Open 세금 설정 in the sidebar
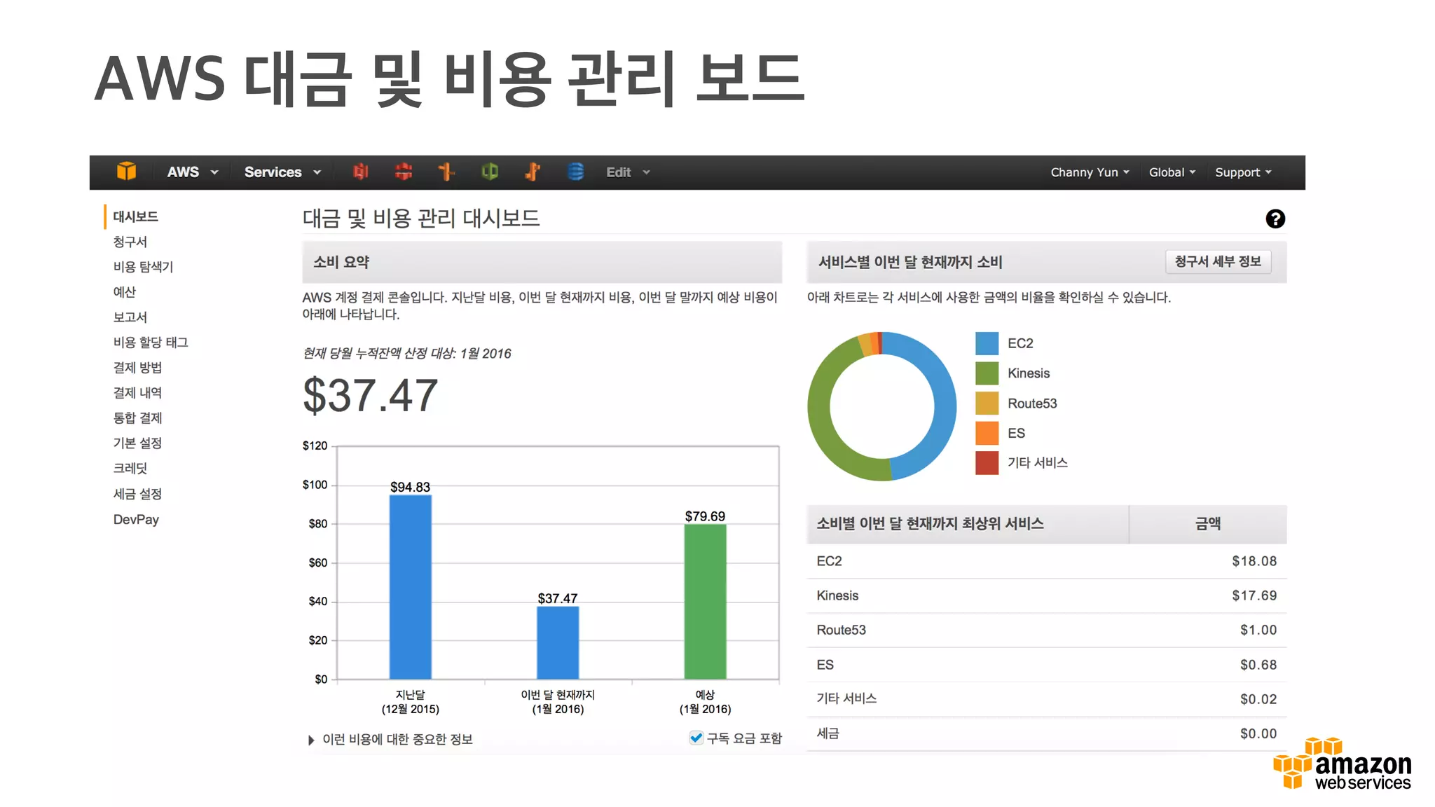The height and width of the screenshot is (807, 1435). pyautogui.click(x=137, y=494)
